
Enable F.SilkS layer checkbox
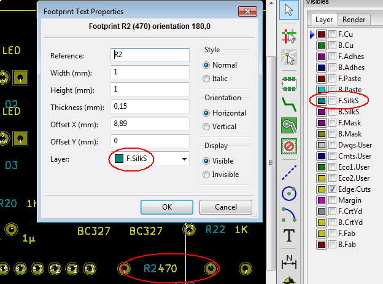coord(332,101)
